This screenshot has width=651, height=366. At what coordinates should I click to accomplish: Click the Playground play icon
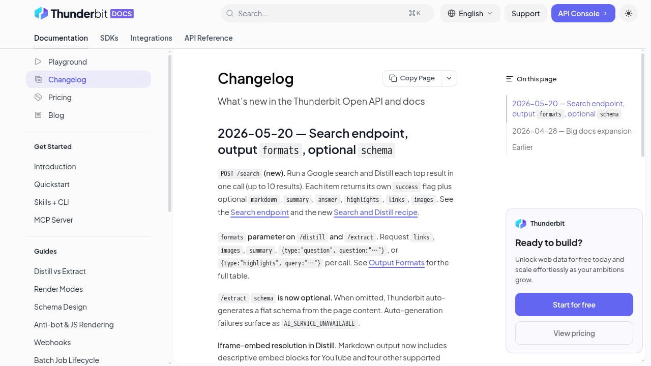(x=38, y=62)
